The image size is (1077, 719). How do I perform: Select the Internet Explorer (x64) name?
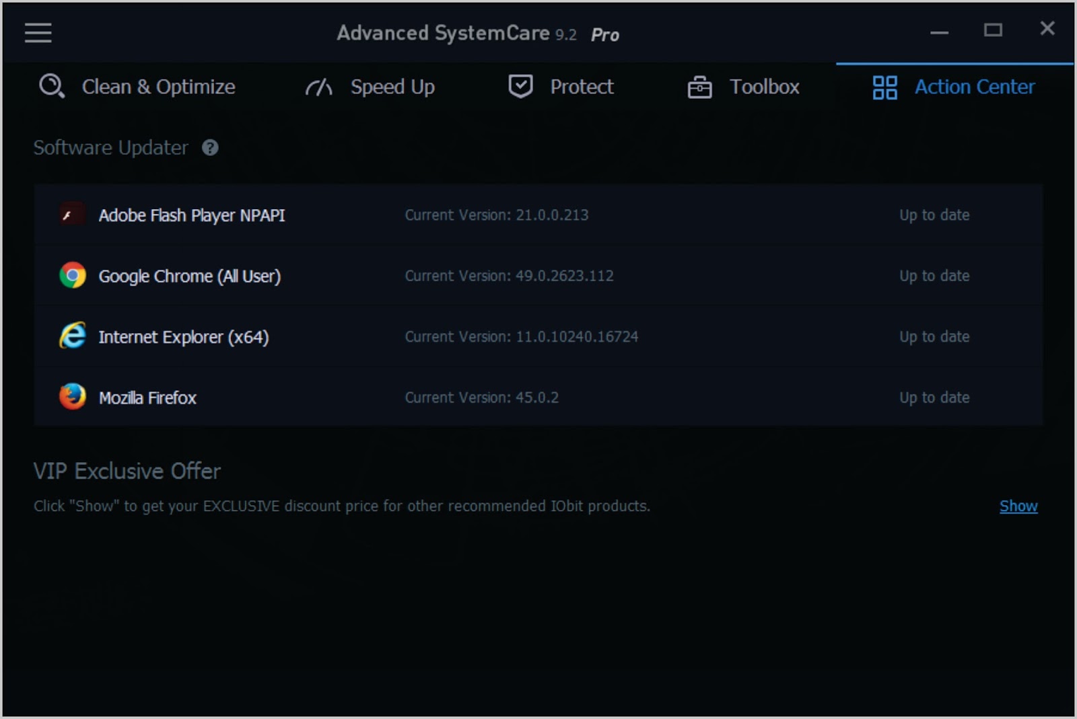(184, 336)
